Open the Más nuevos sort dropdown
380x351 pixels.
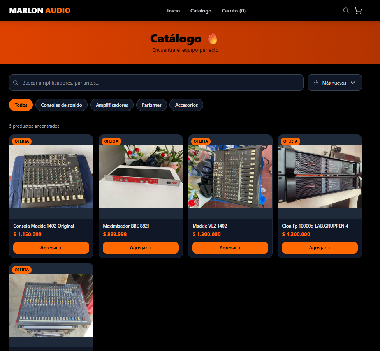(x=335, y=83)
